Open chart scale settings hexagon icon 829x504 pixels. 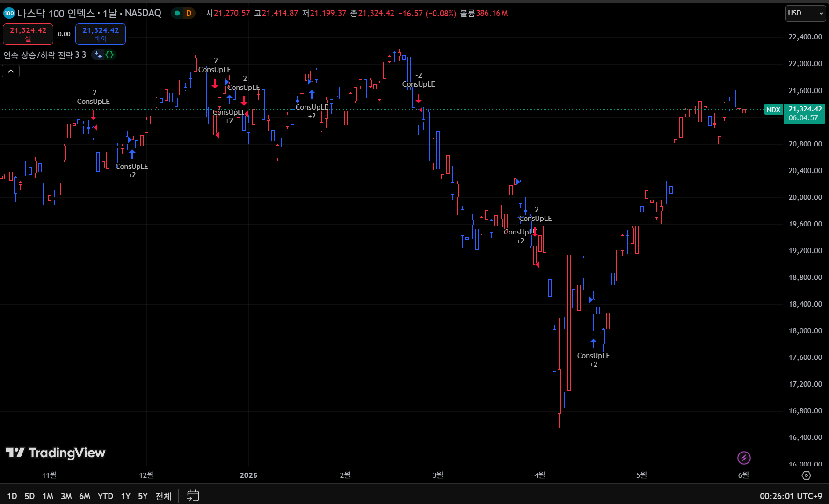[806, 475]
